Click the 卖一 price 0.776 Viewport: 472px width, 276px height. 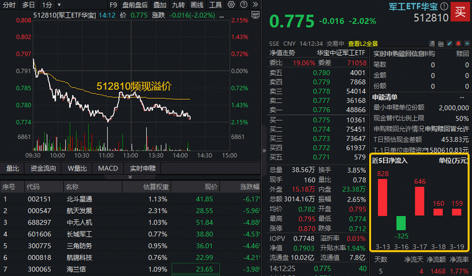321,110
